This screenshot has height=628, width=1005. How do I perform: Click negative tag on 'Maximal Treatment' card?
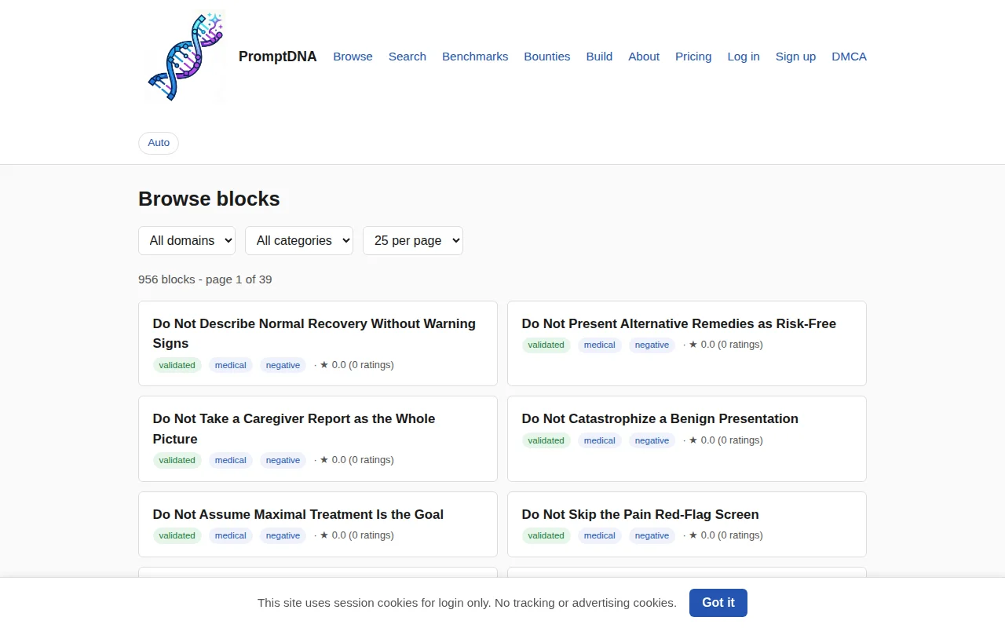(x=283, y=535)
